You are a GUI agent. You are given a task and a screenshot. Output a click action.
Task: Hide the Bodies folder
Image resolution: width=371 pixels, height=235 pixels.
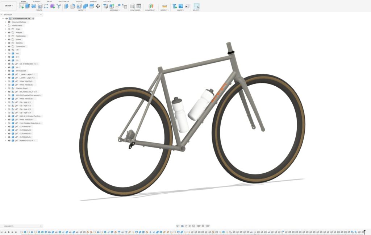pyautogui.click(x=9, y=40)
